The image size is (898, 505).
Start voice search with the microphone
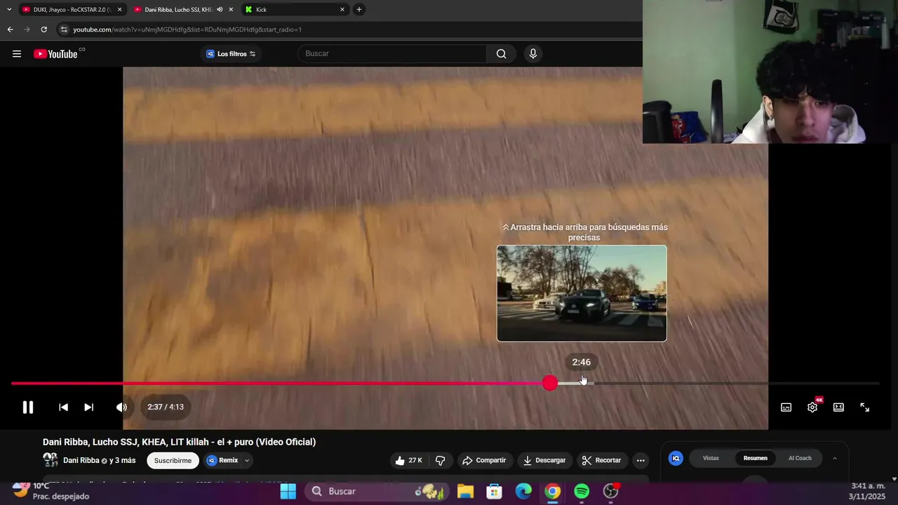(533, 53)
